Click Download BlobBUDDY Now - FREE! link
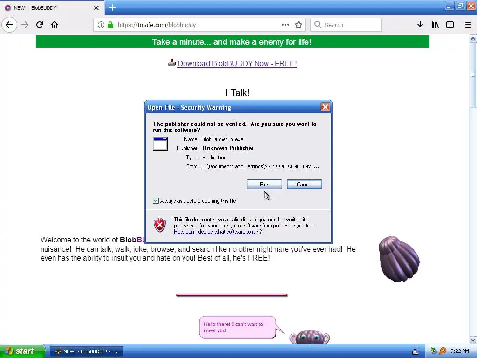 pos(237,63)
